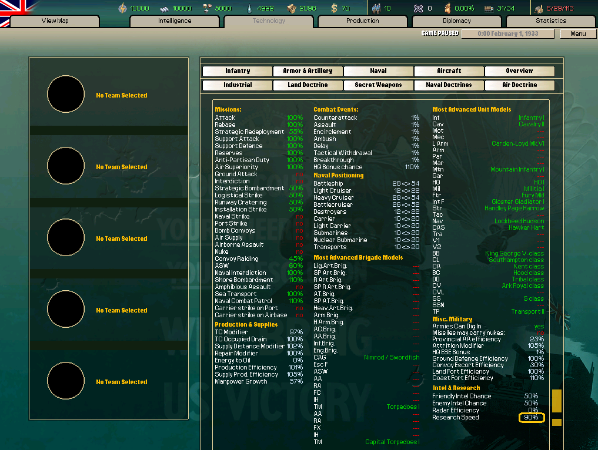
Task: Click the "Armies Can Dig In" row
Action: pos(488,326)
